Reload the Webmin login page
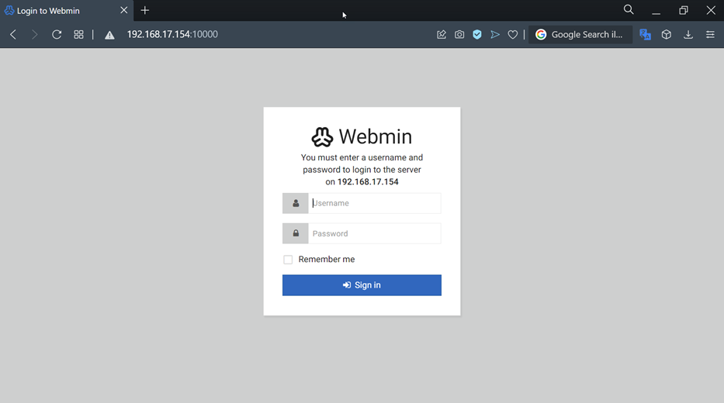This screenshot has width=724, height=403. point(57,35)
